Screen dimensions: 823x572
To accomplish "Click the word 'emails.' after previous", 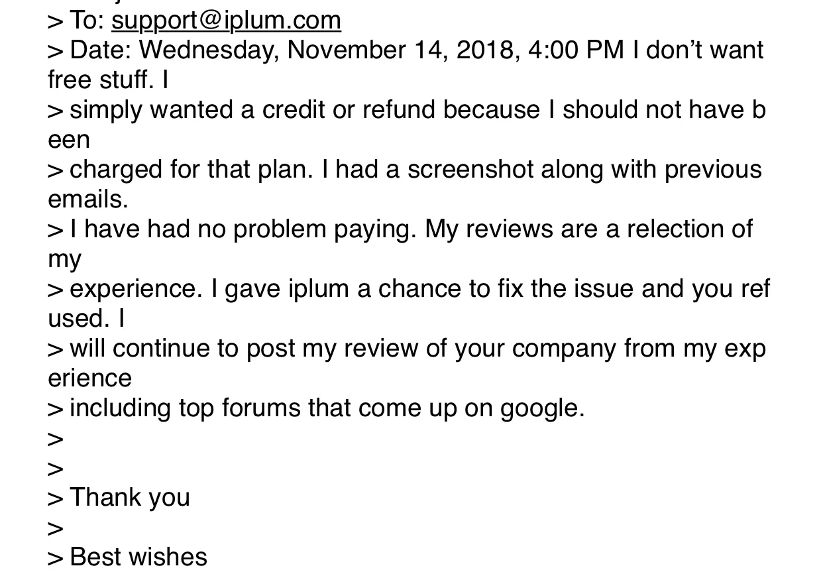I will click(88, 200).
